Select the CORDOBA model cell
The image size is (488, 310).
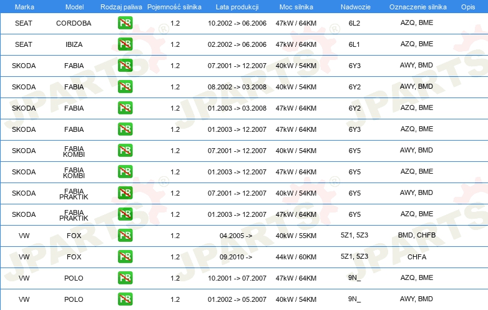coord(74,24)
